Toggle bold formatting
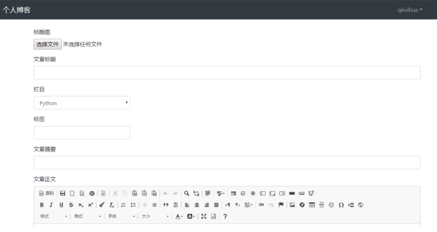 tap(42, 205)
